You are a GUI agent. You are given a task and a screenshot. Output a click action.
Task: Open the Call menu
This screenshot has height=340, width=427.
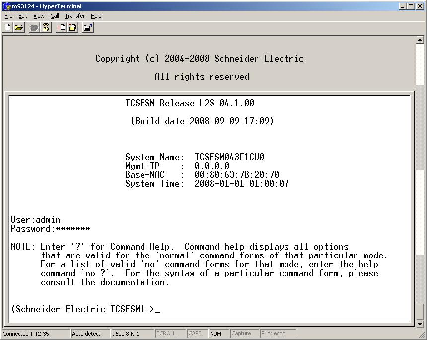click(55, 16)
